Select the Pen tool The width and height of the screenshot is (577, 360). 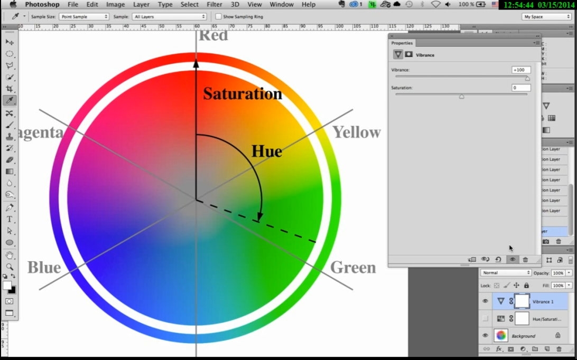point(10,208)
